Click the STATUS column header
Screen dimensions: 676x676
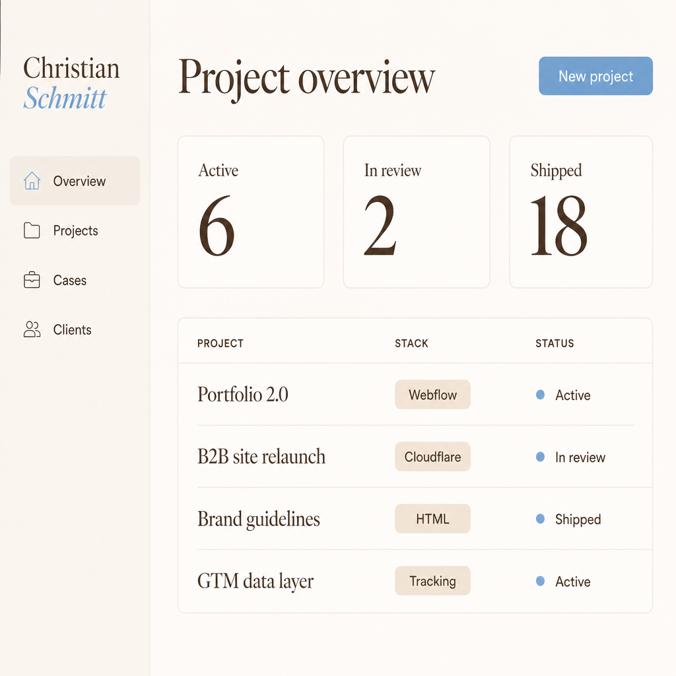[x=555, y=343]
